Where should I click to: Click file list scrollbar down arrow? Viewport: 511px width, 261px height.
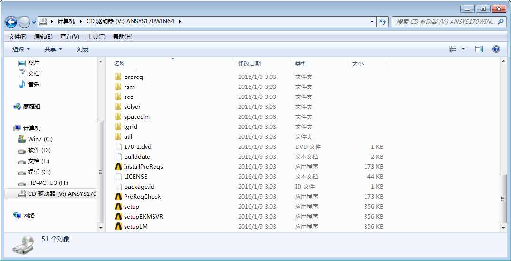click(503, 228)
